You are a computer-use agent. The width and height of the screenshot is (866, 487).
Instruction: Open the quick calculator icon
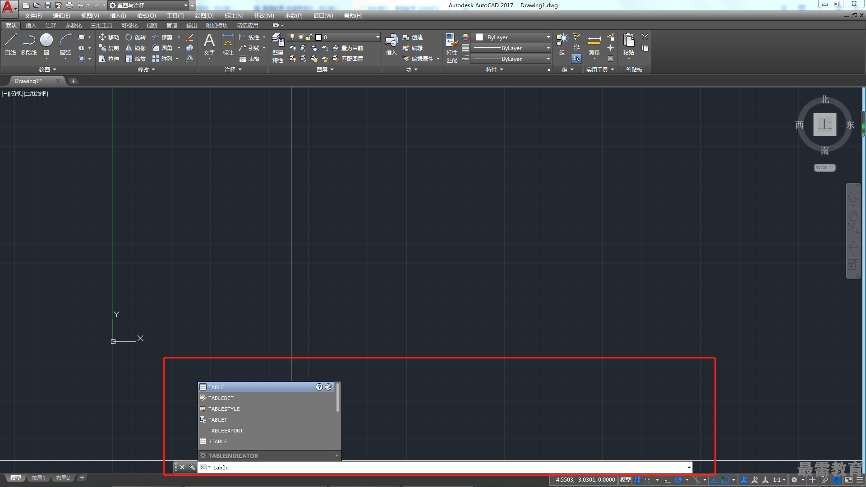point(610,59)
